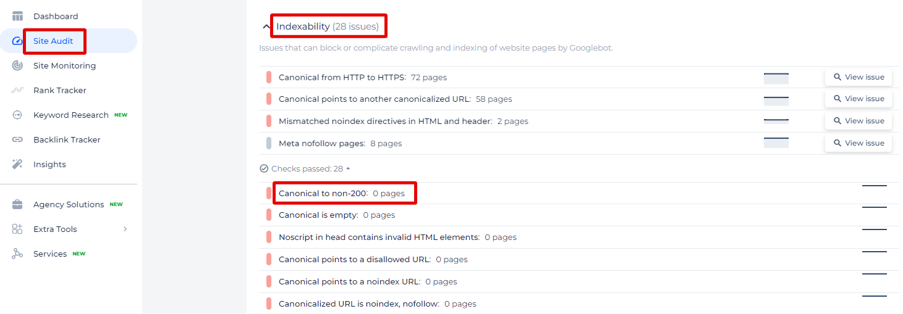The height and width of the screenshot is (314, 903).
Task: Click the Rank Tracker chart icon
Action: pos(17,90)
